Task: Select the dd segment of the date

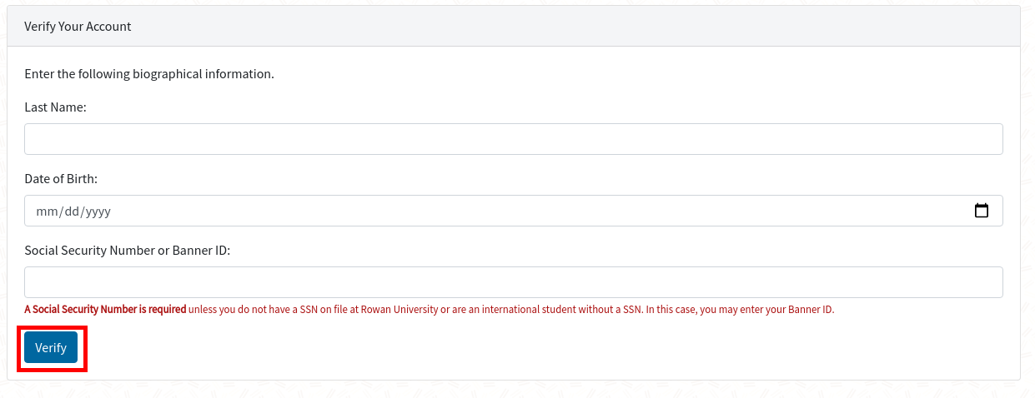Action: (72, 211)
